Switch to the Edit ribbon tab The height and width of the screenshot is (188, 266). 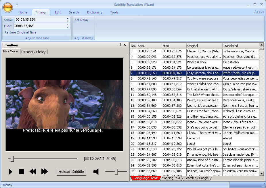pyautogui.click(x=58, y=12)
